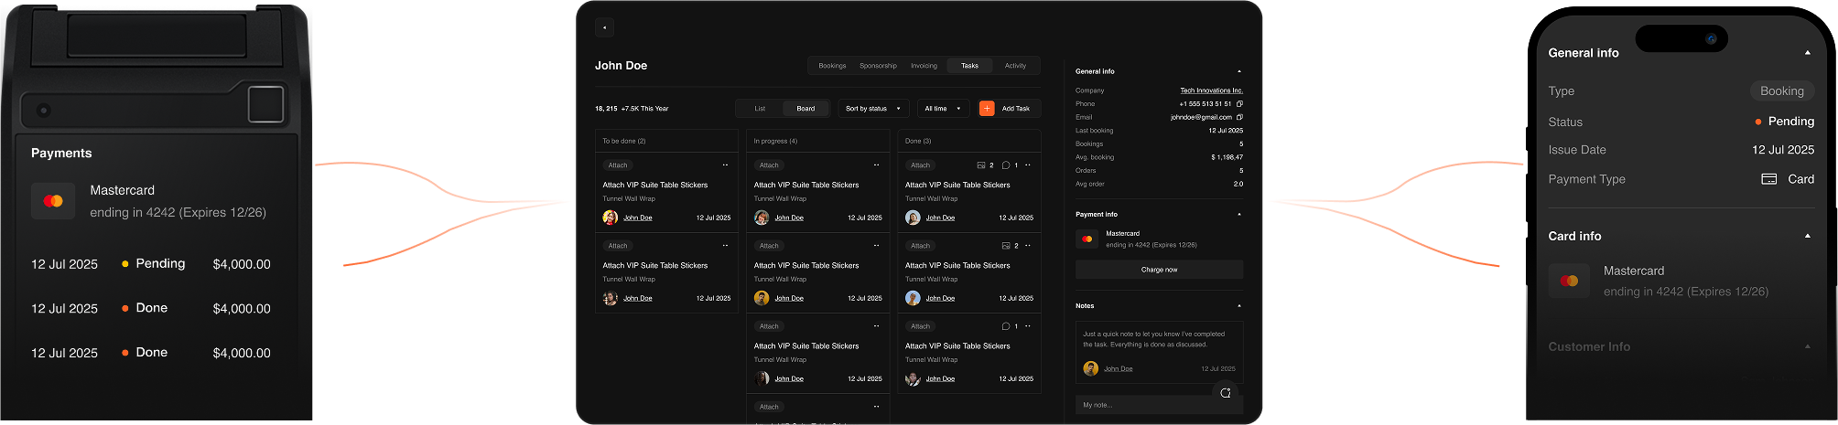This screenshot has width=1838, height=425.
Task: Open image attachments on the second Done card
Action: click(1006, 246)
